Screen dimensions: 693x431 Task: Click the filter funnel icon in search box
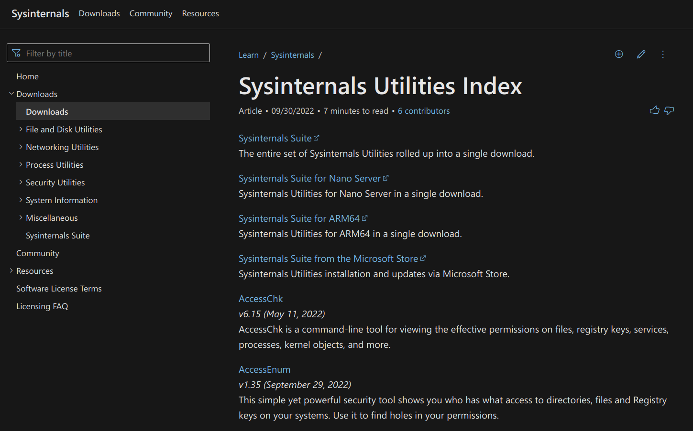pyautogui.click(x=16, y=53)
